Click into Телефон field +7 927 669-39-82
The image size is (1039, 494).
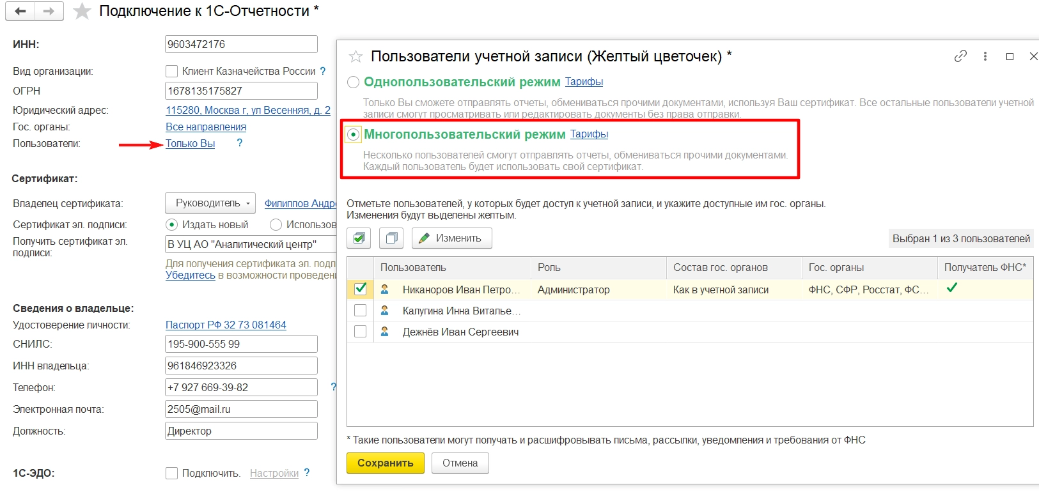(241, 387)
